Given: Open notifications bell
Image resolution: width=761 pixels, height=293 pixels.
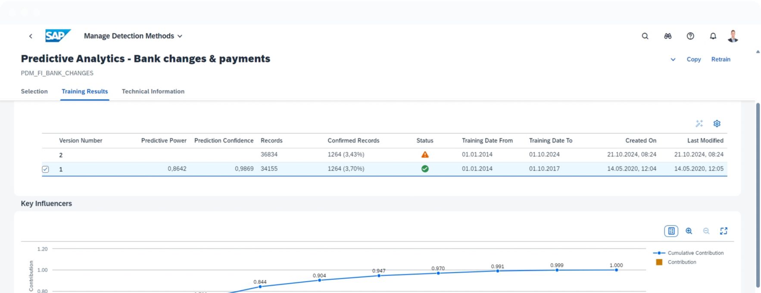Looking at the screenshot, I should 713,36.
